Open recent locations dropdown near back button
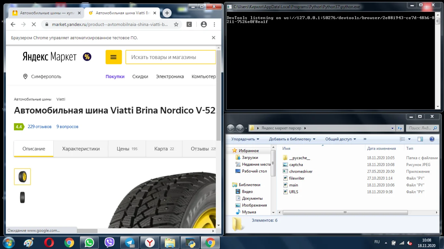 pyautogui.click(x=246, y=128)
